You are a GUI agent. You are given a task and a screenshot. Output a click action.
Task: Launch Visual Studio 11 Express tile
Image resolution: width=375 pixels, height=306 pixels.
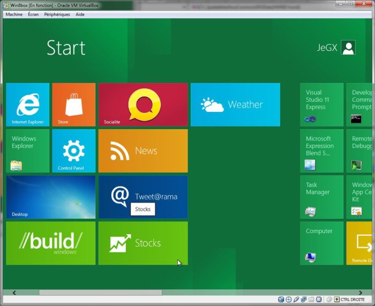tap(321, 105)
